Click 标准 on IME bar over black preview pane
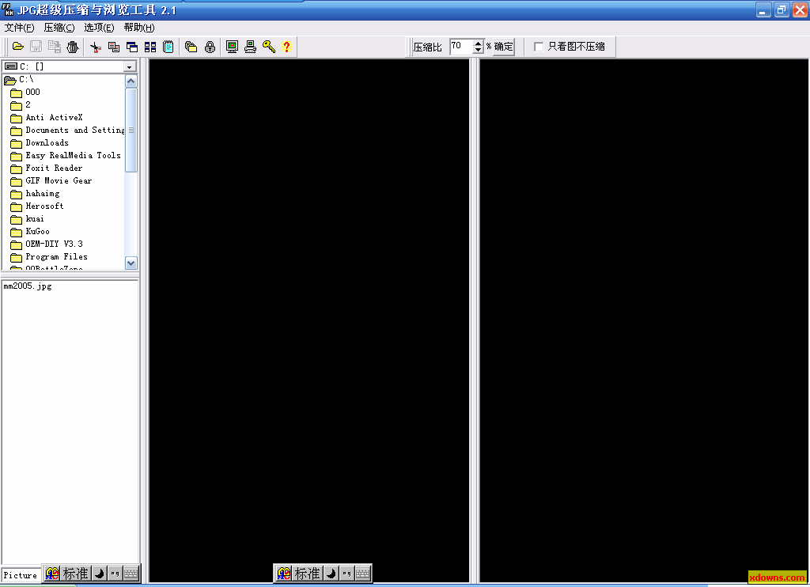 tap(307, 574)
